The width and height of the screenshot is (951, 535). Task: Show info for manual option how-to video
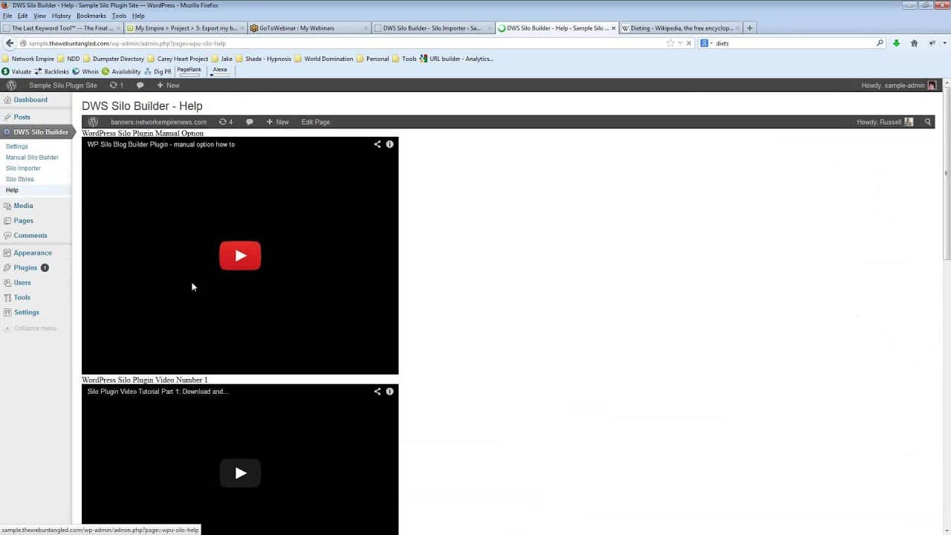389,144
